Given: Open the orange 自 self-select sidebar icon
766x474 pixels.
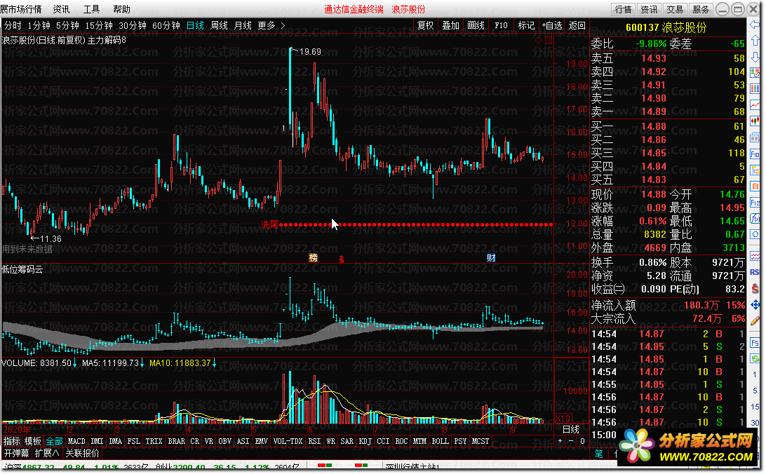Looking at the screenshot, I should pos(755,186).
